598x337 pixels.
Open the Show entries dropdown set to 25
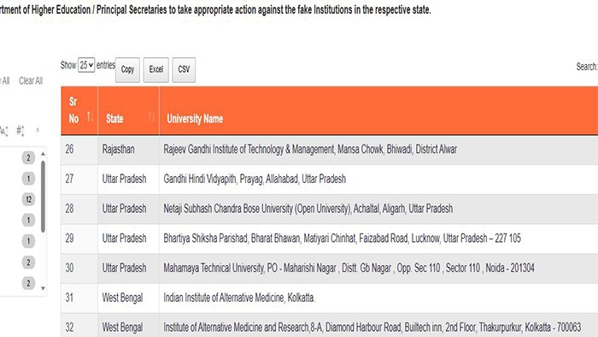(x=86, y=65)
